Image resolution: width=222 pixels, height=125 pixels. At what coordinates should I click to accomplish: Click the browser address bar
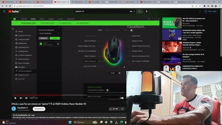(102, 6)
